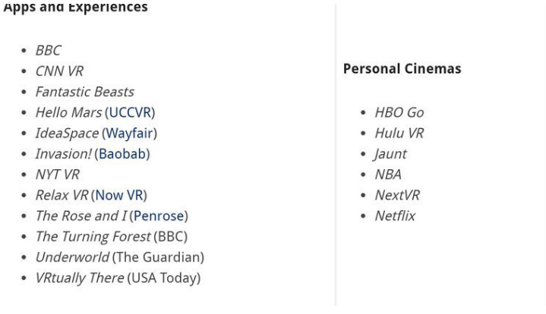This screenshot has height=314, width=546.
Task: Select Netflix in the cinemas list
Action: click(x=395, y=216)
